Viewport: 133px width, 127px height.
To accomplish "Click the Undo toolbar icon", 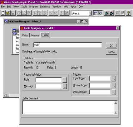I will 51,13.
